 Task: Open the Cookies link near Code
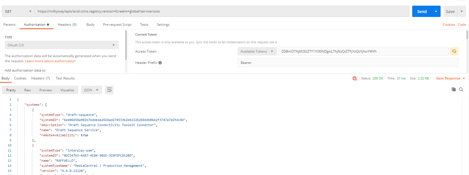pos(449,25)
